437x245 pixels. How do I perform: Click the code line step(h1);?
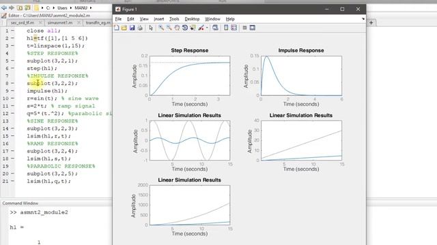pos(42,68)
